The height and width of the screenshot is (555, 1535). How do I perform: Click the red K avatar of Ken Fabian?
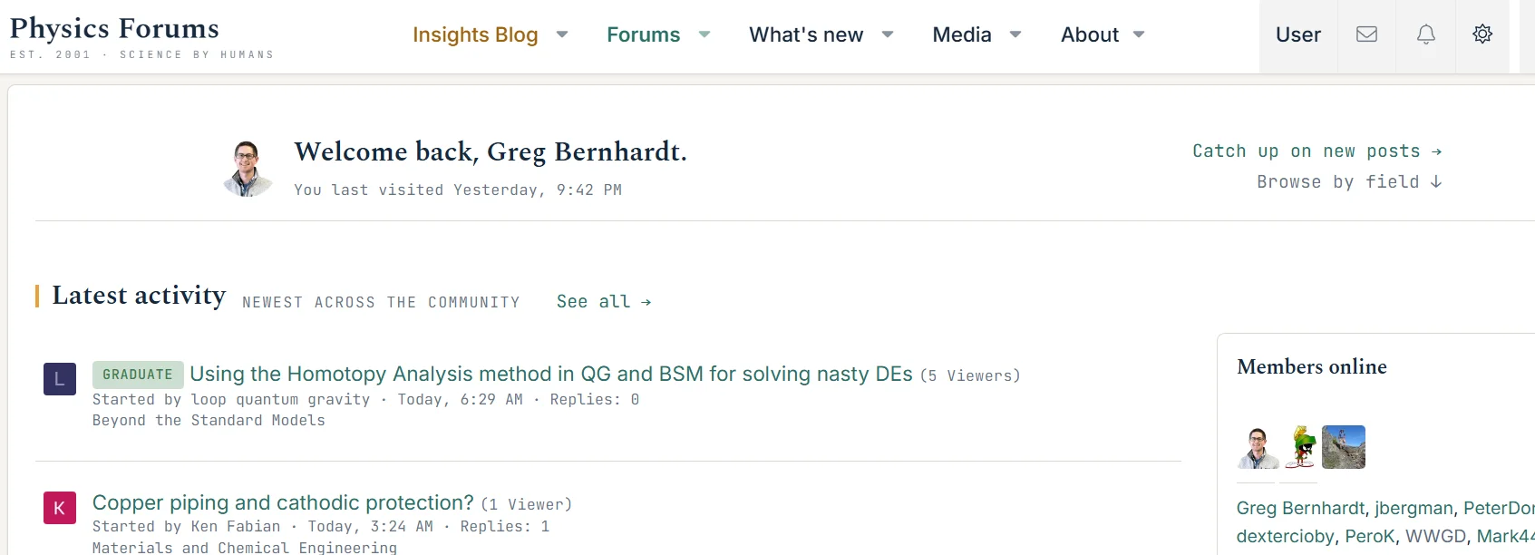[x=60, y=508]
